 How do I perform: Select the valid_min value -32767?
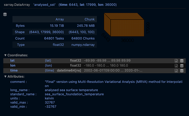(50, 106)
